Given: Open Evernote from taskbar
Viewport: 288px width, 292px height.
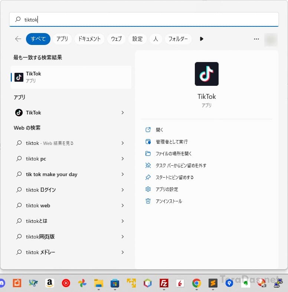Looking at the screenshot, I should (x=246, y=283).
